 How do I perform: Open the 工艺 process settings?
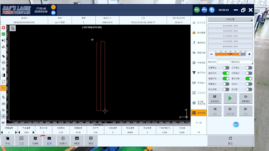pos(21,140)
